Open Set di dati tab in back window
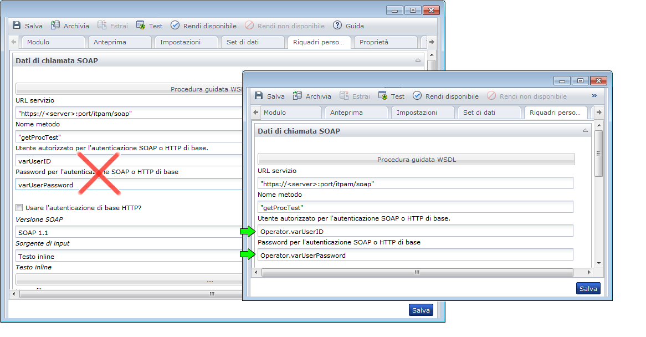The height and width of the screenshot is (337, 646). [x=253, y=42]
